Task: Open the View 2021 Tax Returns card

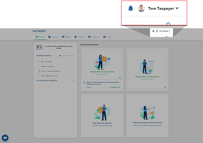Action: [102, 116]
